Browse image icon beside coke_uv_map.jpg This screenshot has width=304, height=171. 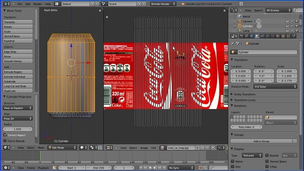click(162, 148)
